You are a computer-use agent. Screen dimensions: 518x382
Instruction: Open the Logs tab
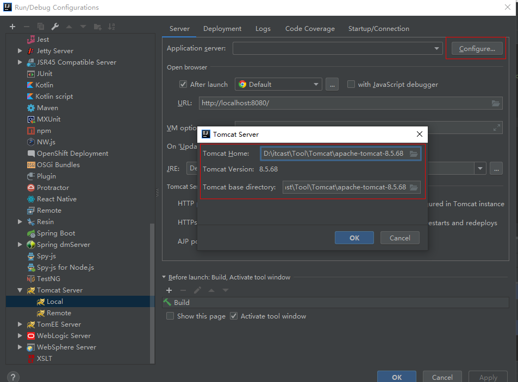click(x=263, y=29)
